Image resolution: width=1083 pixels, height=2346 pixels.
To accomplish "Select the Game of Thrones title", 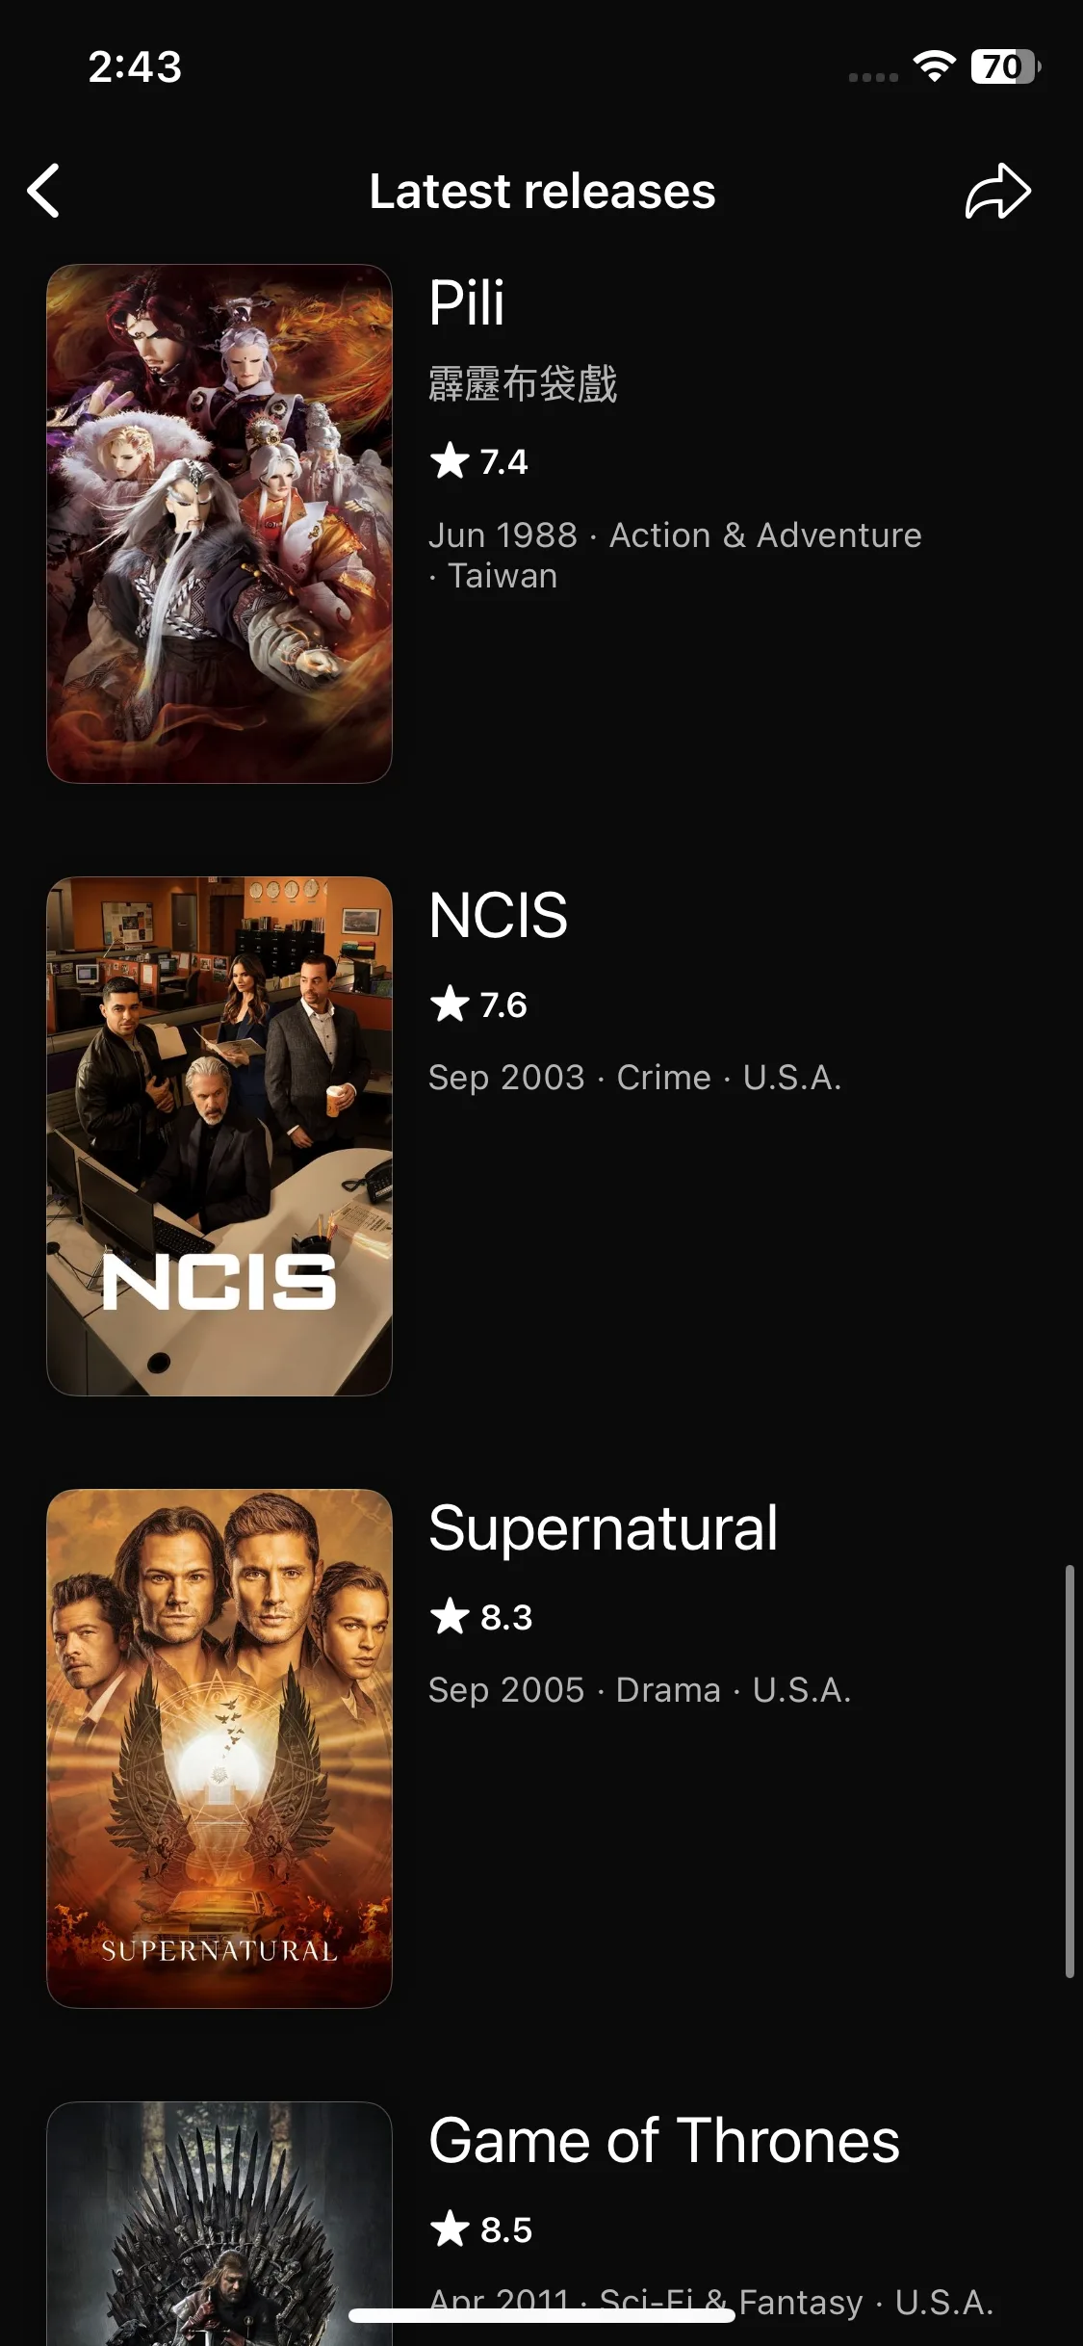I will pos(664,2141).
